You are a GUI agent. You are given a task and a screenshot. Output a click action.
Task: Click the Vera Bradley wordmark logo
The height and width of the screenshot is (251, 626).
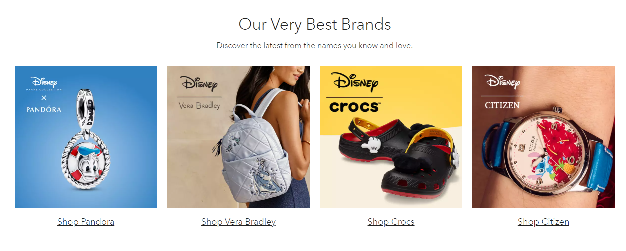[199, 106]
